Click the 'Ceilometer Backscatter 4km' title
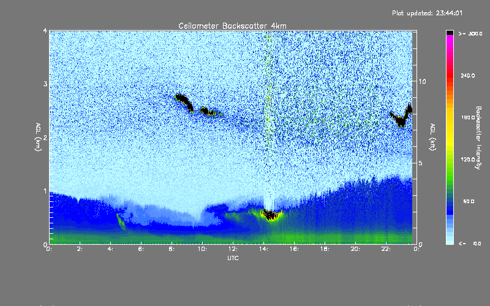 tap(232, 26)
